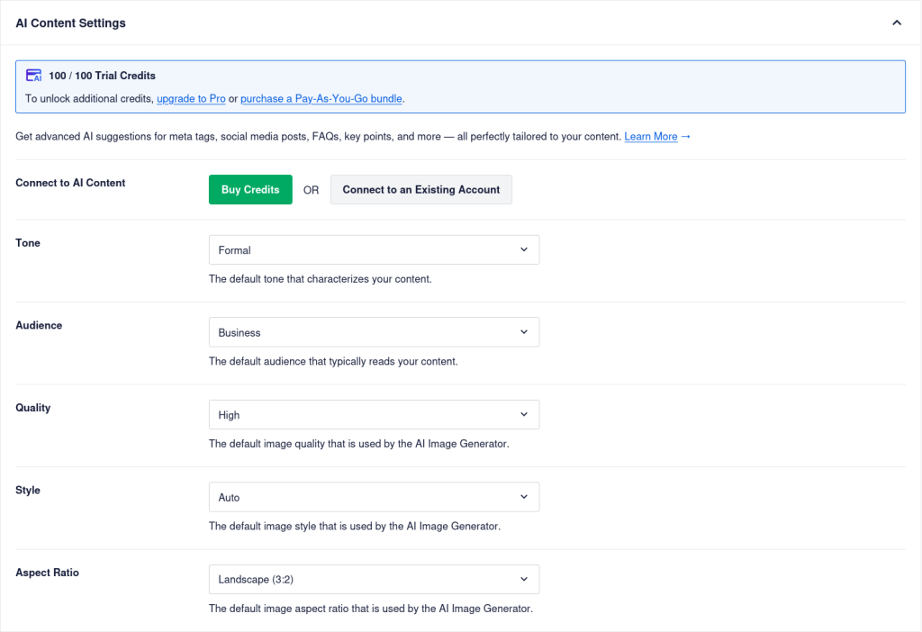Click the Aspect Ratio field label

point(47,573)
